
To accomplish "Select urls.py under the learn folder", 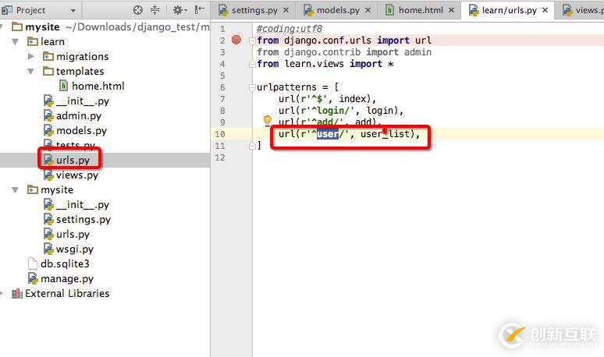I will pyautogui.click(x=73, y=160).
